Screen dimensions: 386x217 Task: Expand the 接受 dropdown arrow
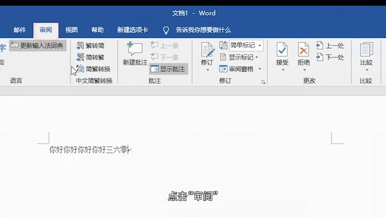coord(283,70)
